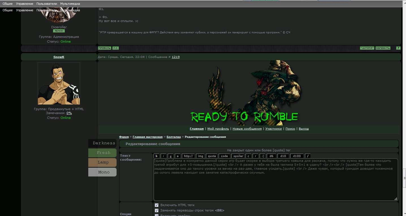Open Главная мастерская in the breadcrumb
This screenshot has width=406, height=216.
(x=147, y=137)
